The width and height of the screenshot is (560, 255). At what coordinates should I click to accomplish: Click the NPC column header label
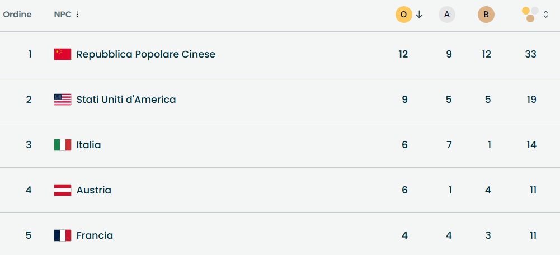(x=63, y=15)
